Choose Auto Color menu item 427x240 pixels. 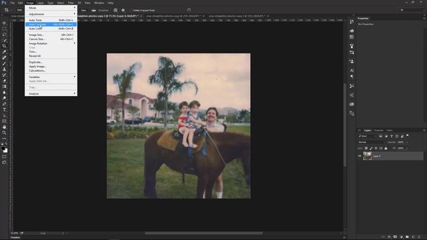(x=51, y=29)
